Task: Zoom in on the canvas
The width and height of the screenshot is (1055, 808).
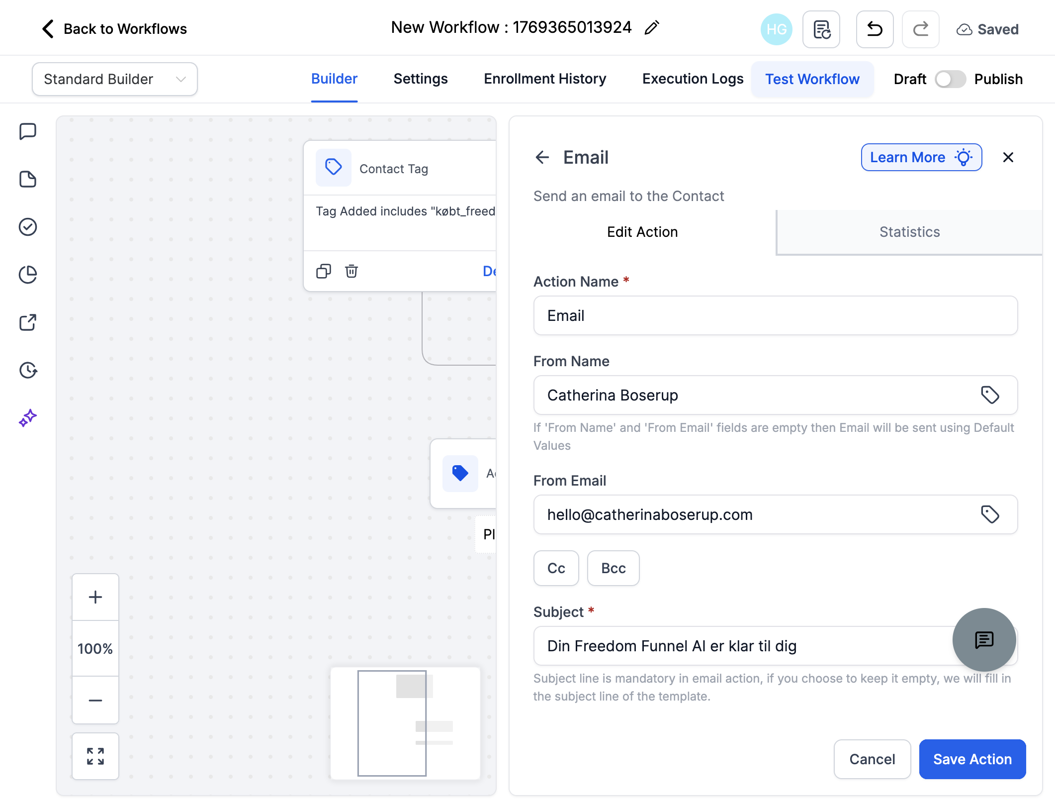Action: [x=95, y=597]
